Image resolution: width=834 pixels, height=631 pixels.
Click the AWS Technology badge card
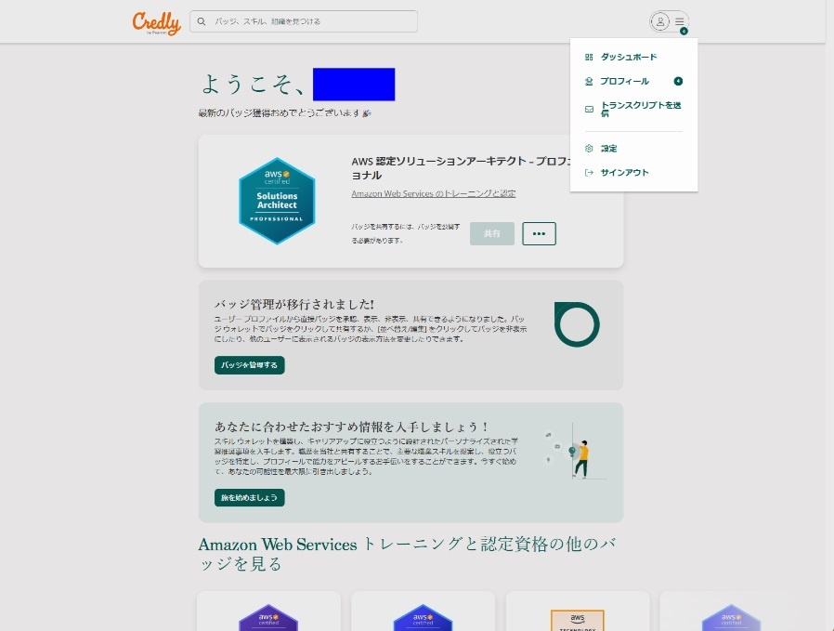(x=577, y=611)
